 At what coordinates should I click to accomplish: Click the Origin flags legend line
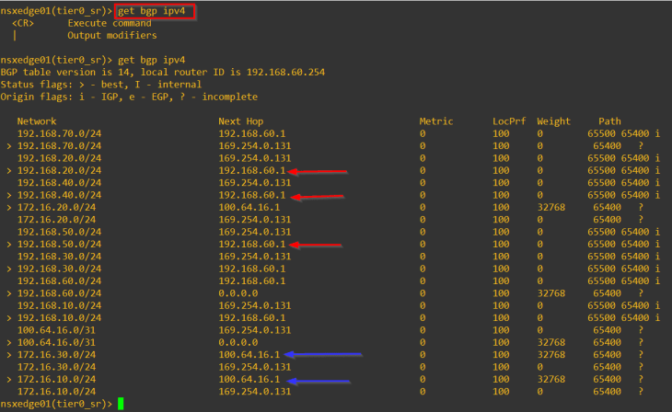(x=129, y=97)
